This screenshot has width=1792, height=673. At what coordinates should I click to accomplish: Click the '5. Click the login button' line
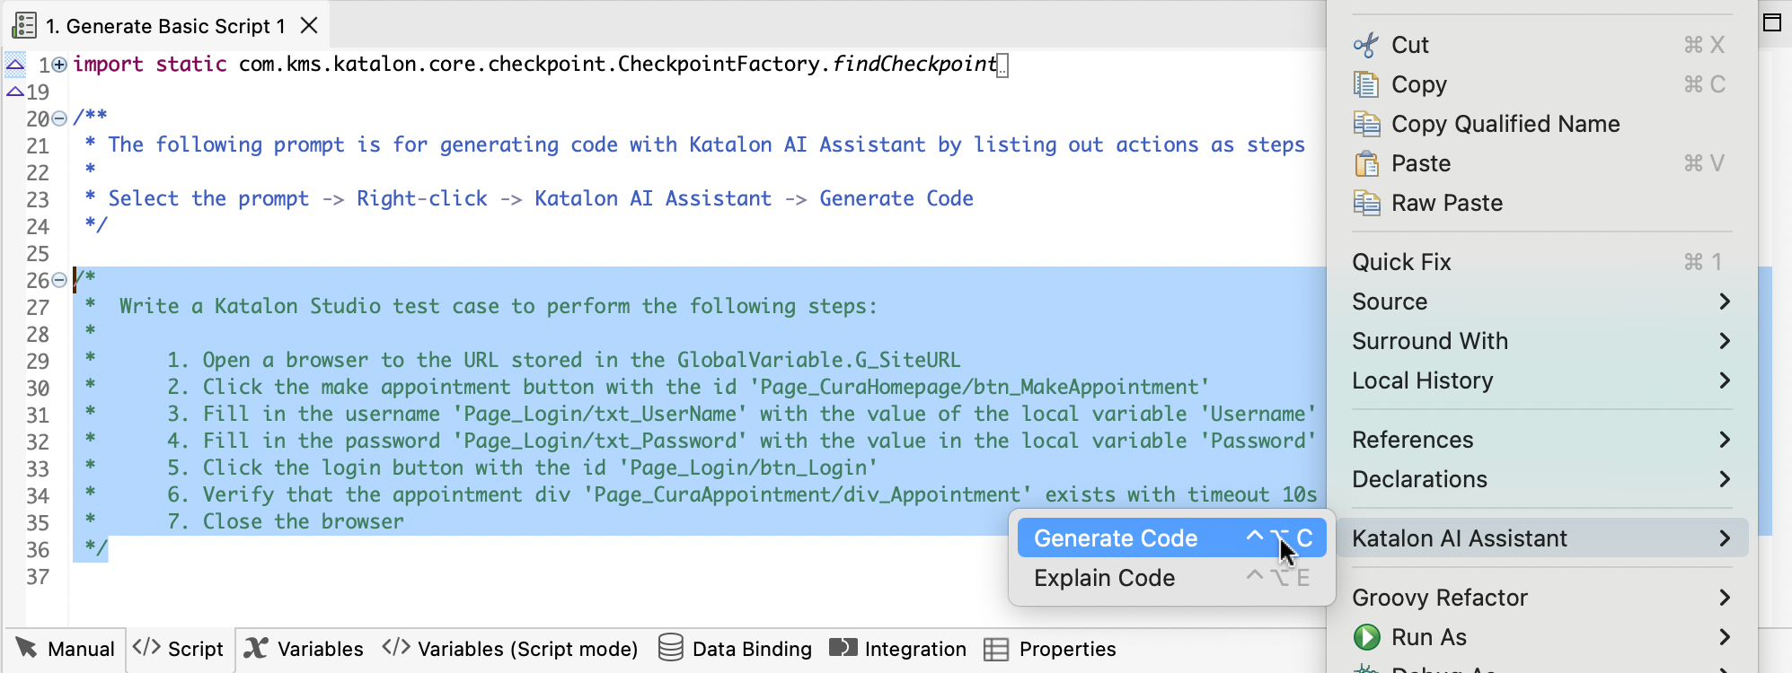pos(522,468)
